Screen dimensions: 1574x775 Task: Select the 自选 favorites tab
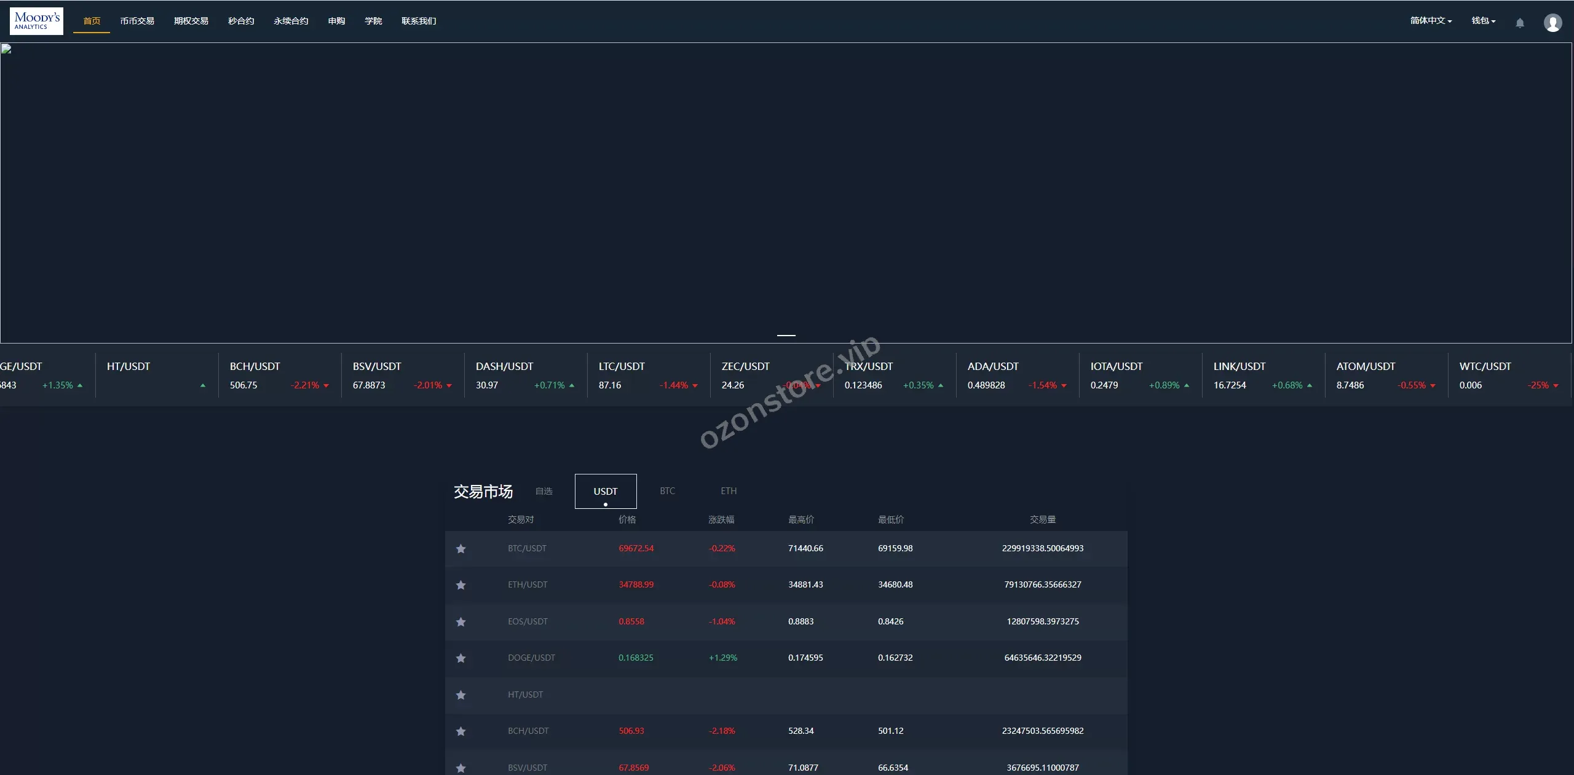544,491
